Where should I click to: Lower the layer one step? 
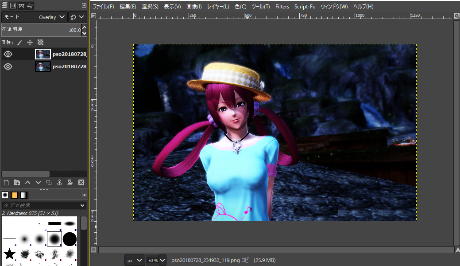point(38,183)
